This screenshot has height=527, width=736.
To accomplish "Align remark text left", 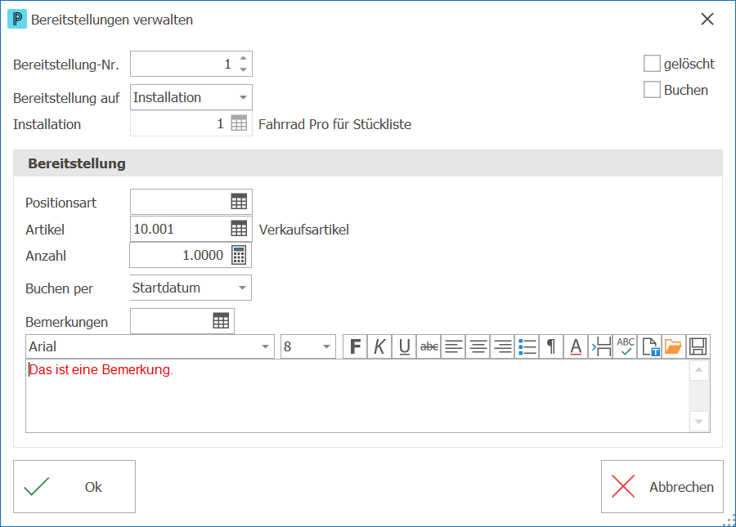I will click(x=453, y=347).
